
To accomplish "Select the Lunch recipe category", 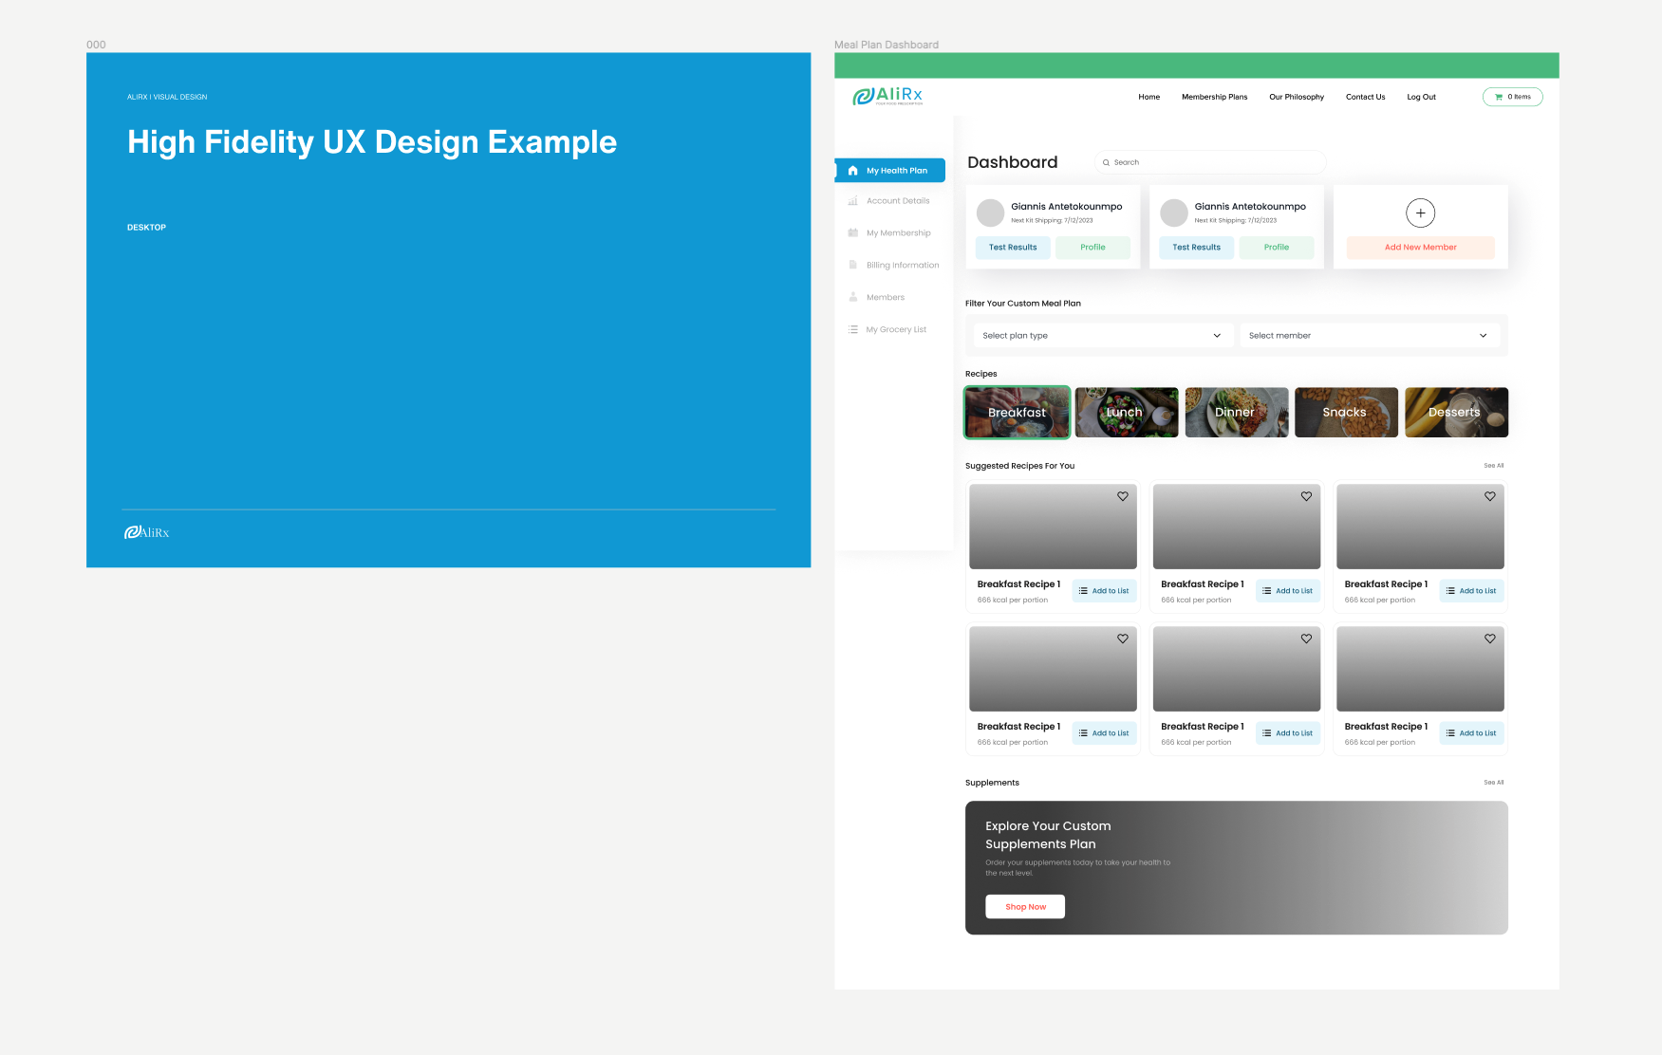I will click(1127, 413).
